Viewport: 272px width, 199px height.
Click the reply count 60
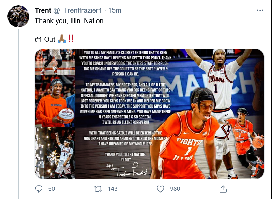click(51, 189)
